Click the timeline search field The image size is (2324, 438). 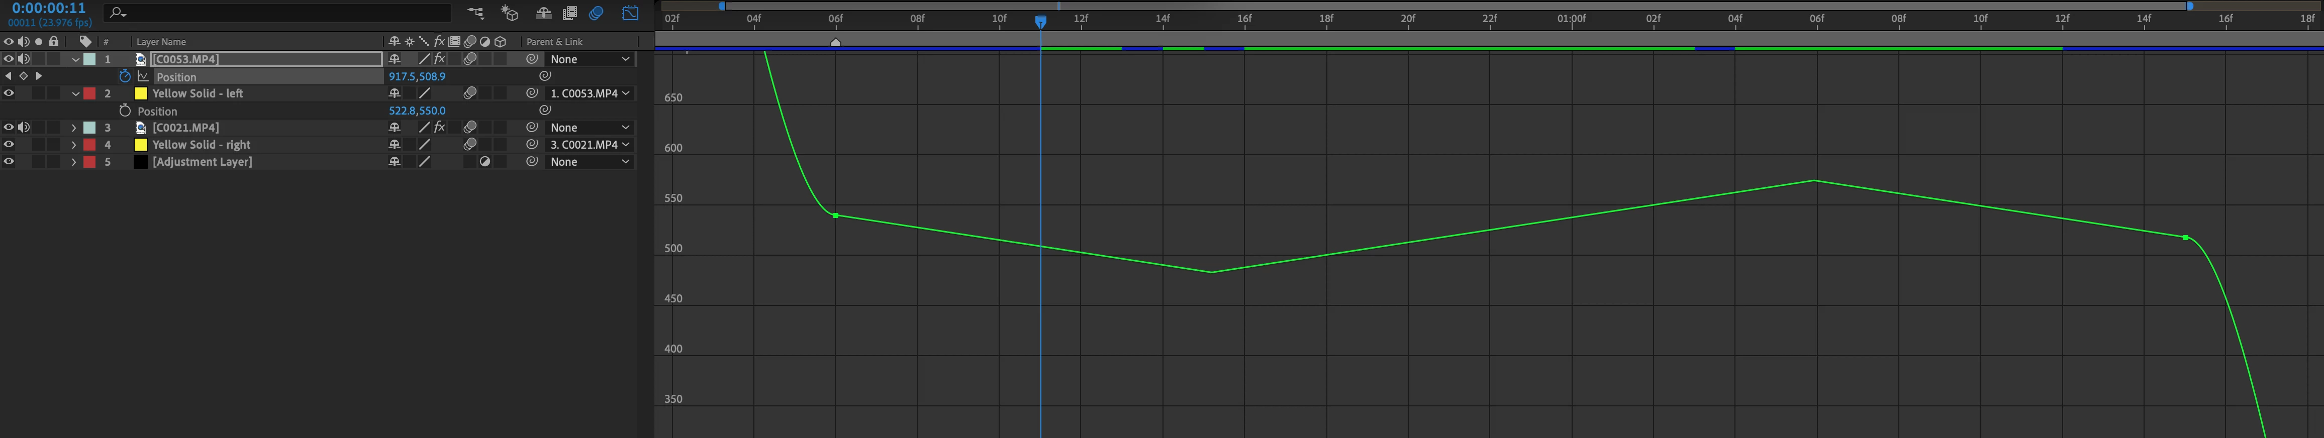point(277,13)
